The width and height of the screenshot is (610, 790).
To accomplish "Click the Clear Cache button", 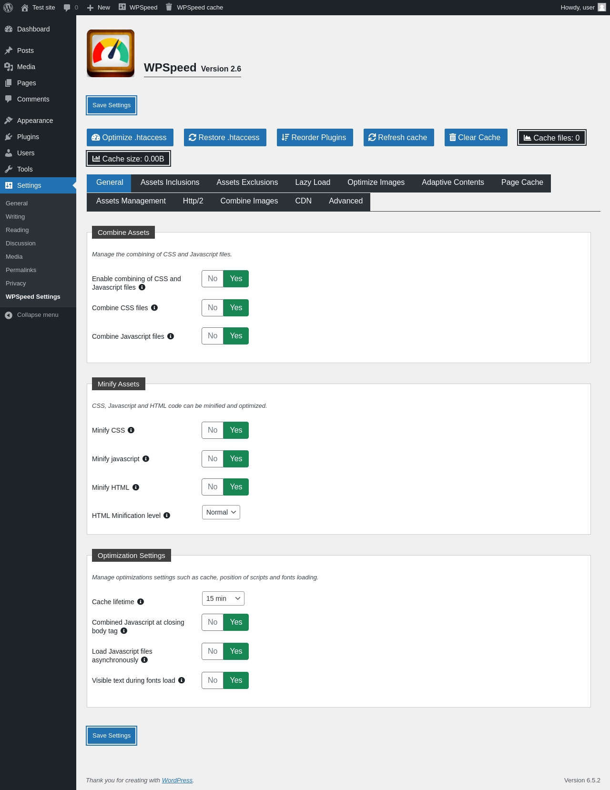I will [x=476, y=138].
